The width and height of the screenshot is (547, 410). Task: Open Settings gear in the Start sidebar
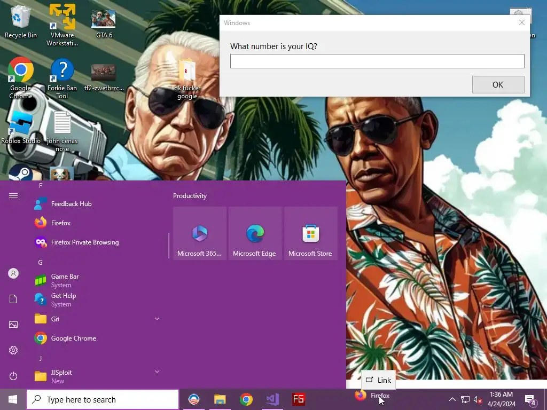pyautogui.click(x=13, y=350)
